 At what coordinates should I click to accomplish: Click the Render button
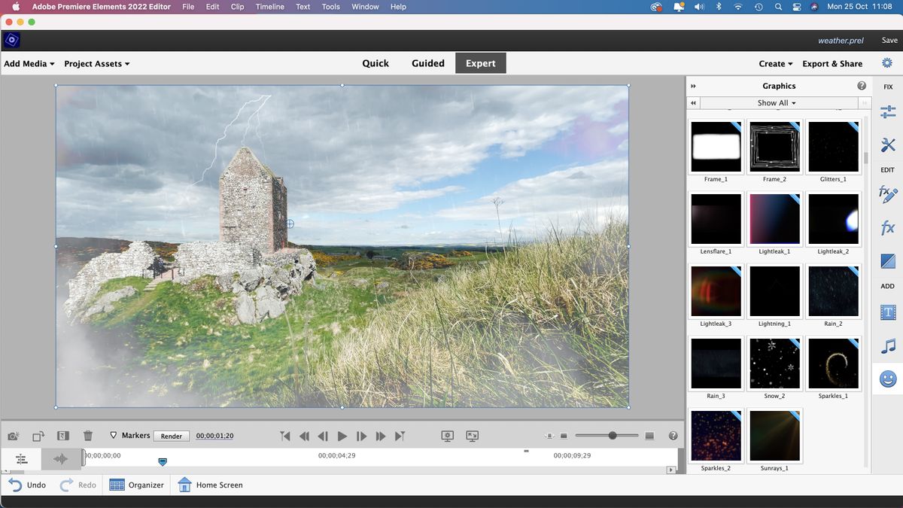[172, 436]
